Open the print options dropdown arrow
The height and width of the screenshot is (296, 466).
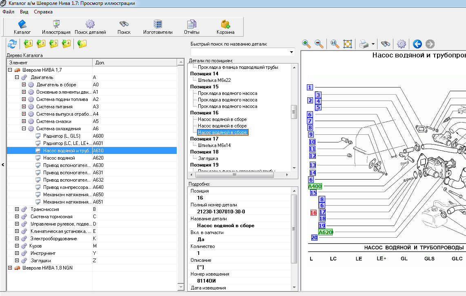pos(373,44)
